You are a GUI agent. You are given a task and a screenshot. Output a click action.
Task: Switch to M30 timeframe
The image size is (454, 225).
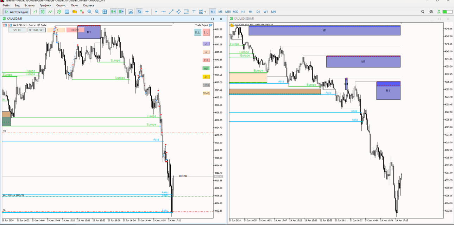235,12
